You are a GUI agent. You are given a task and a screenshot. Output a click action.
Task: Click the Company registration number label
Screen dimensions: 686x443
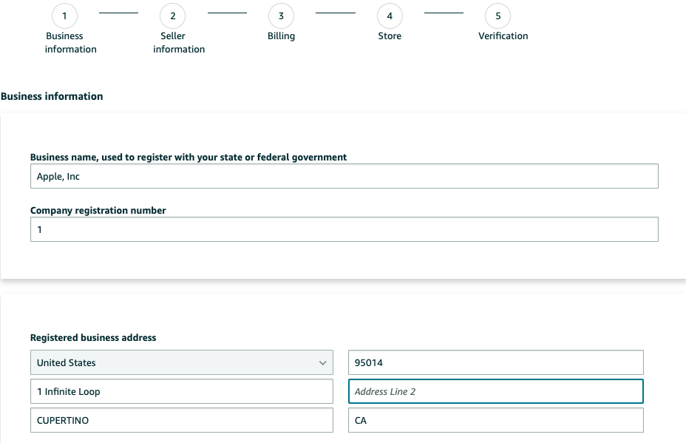[x=98, y=211]
